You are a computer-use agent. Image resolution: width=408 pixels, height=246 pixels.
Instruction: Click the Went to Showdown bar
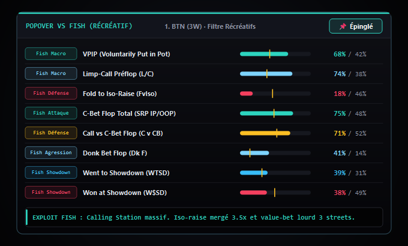click(275, 173)
